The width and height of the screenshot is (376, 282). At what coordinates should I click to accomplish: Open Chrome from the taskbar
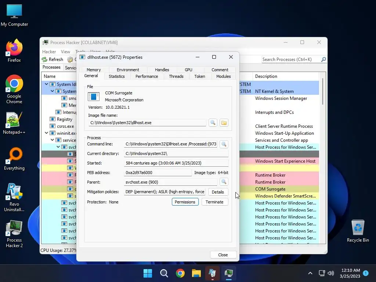[x=180, y=273]
